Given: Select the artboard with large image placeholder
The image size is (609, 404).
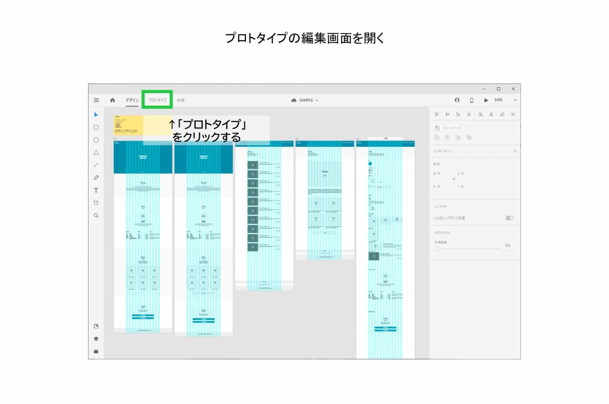Looking at the screenshot, I should (324, 199).
